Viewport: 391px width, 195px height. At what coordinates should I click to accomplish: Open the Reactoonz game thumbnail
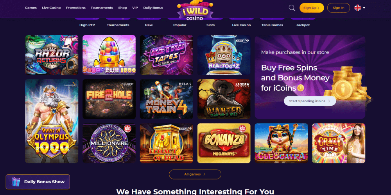coord(224,55)
